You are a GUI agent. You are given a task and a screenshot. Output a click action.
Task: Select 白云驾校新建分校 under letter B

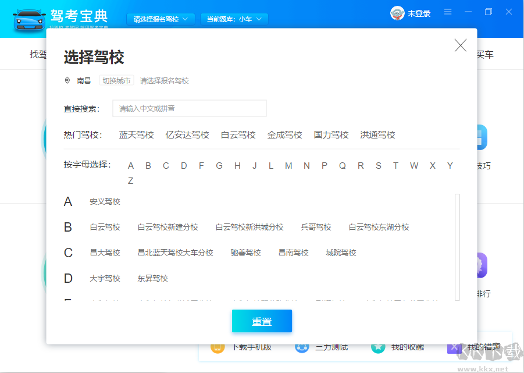pyautogui.click(x=167, y=227)
